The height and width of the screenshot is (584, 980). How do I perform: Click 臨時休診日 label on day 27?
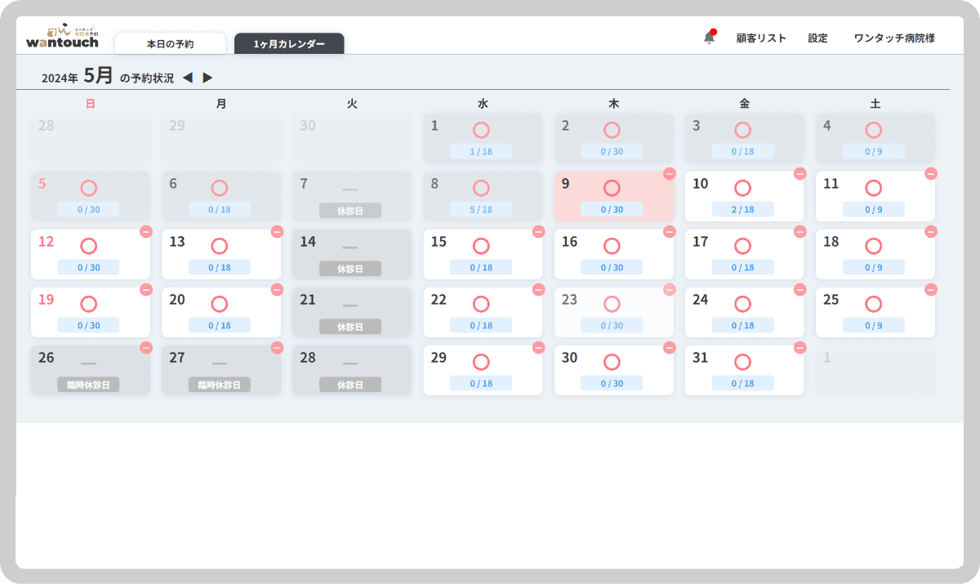coord(219,384)
